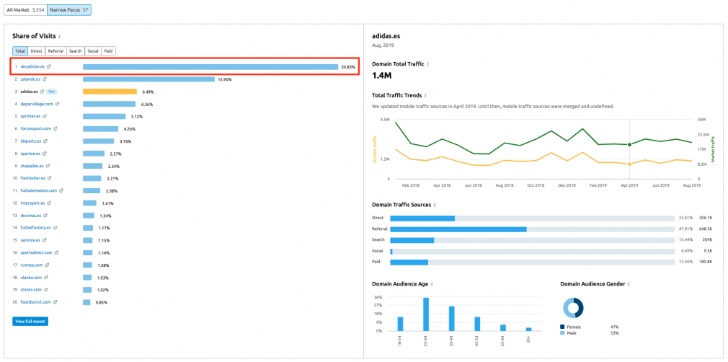Select the Search share tab
This screenshot has height=362, width=728.
click(x=76, y=51)
